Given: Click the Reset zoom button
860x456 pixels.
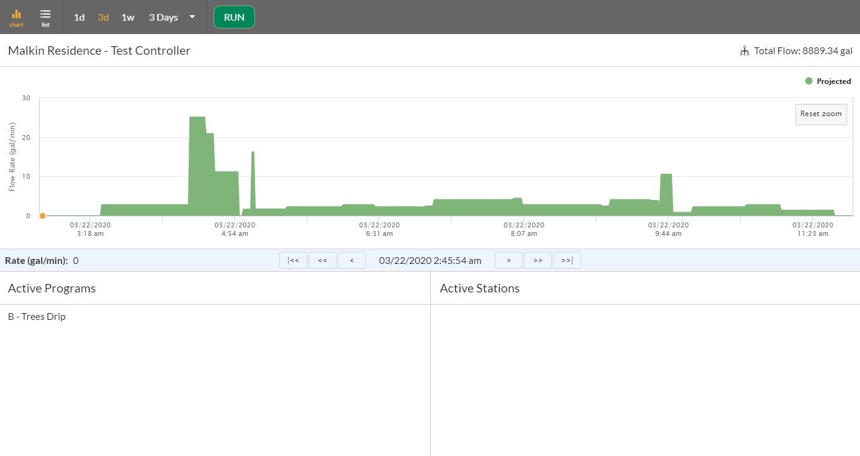Looking at the screenshot, I should coord(821,114).
